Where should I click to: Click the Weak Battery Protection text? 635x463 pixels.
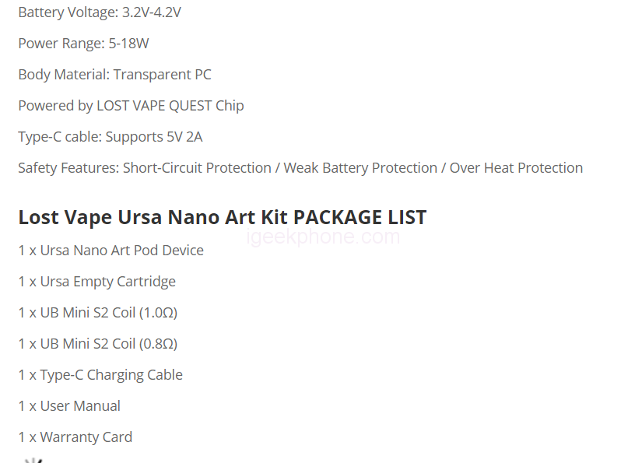point(360,168)
